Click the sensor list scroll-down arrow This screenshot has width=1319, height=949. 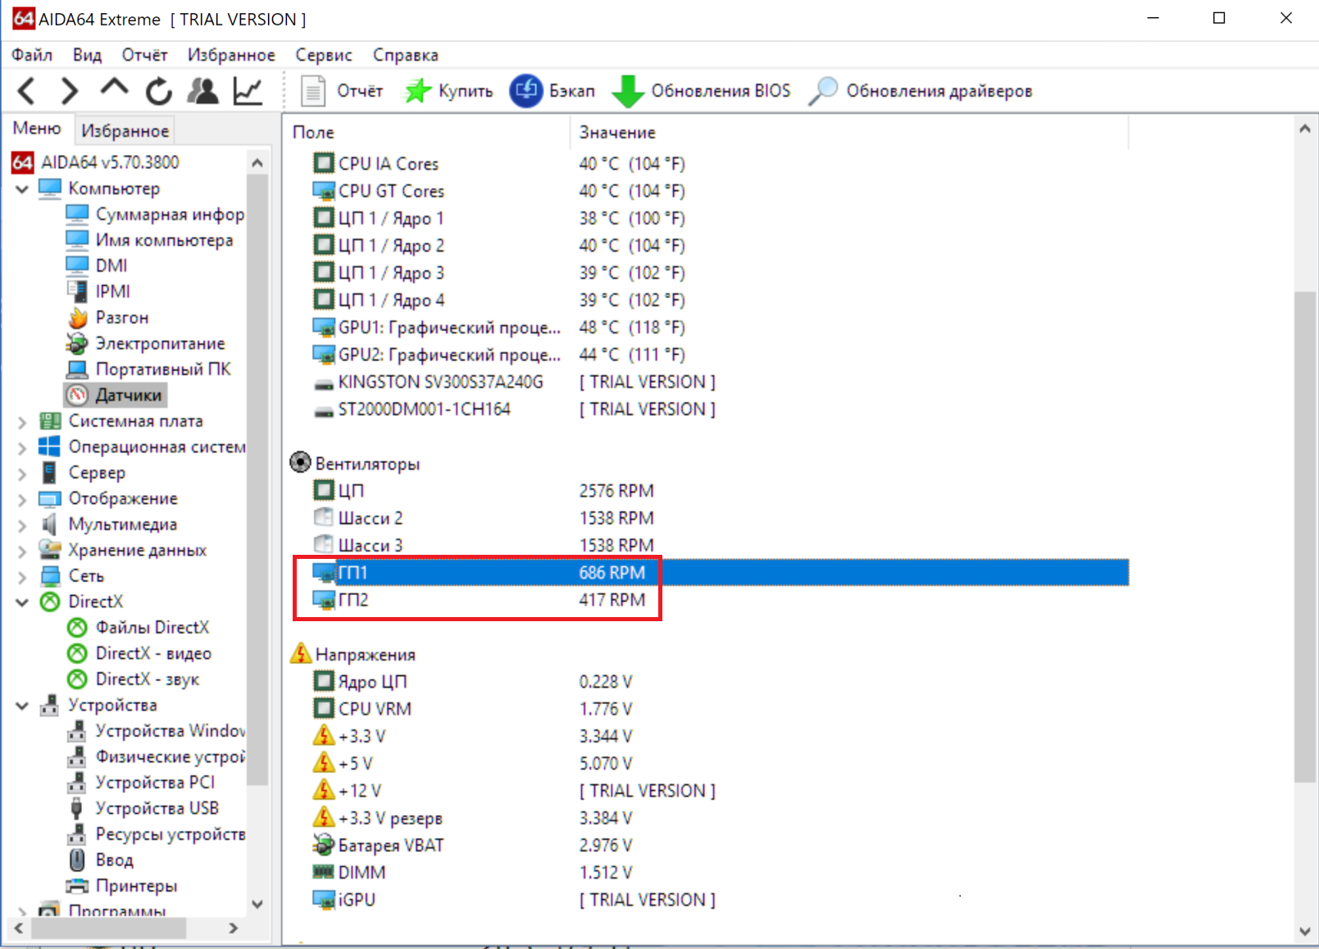tap(1305, 931)
